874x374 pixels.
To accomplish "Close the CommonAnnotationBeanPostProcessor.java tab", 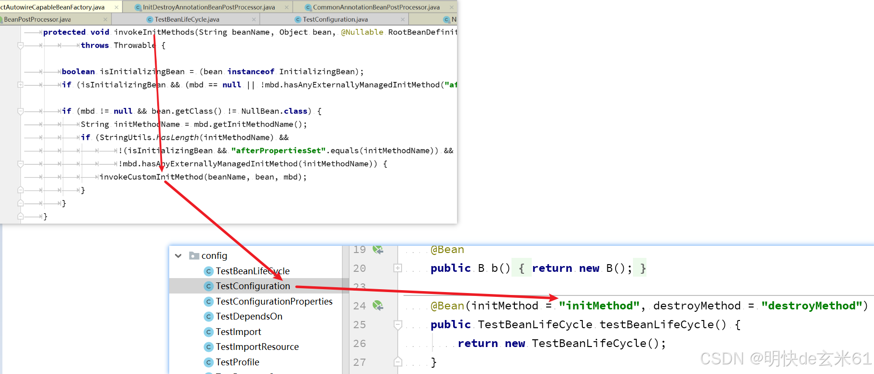I will pos(452,7).
